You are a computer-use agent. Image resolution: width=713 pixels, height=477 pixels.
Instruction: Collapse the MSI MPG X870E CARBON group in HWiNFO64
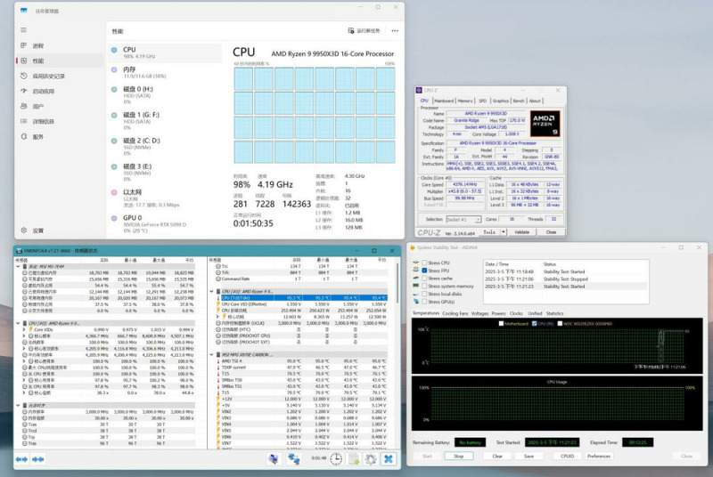[212, 354]
